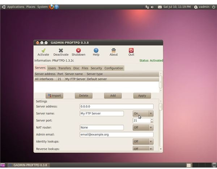This screenshot has height=169, width=217.
Task: Switch to the Security tab
Action: tap(96, 68)
